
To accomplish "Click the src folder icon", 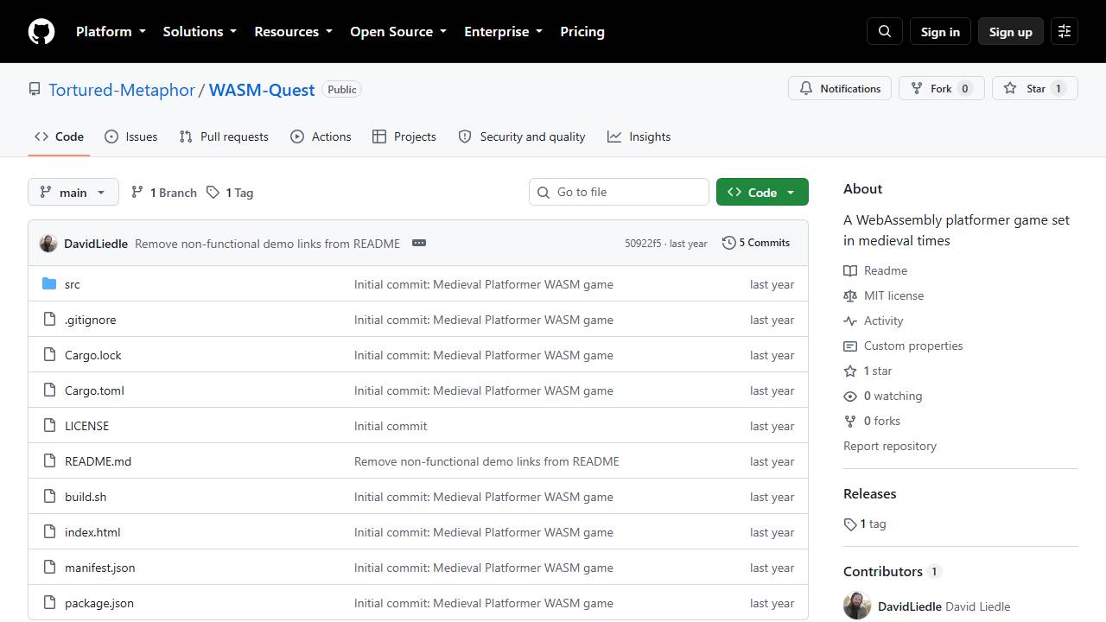I will click(49, 284).
